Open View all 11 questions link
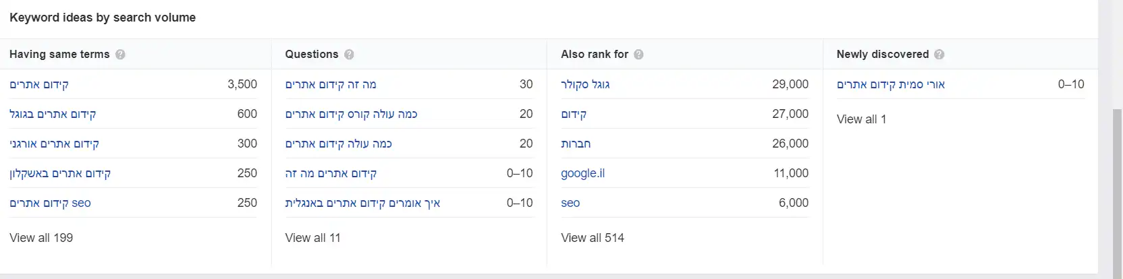The image size is (1123, 279). point(312,238)
